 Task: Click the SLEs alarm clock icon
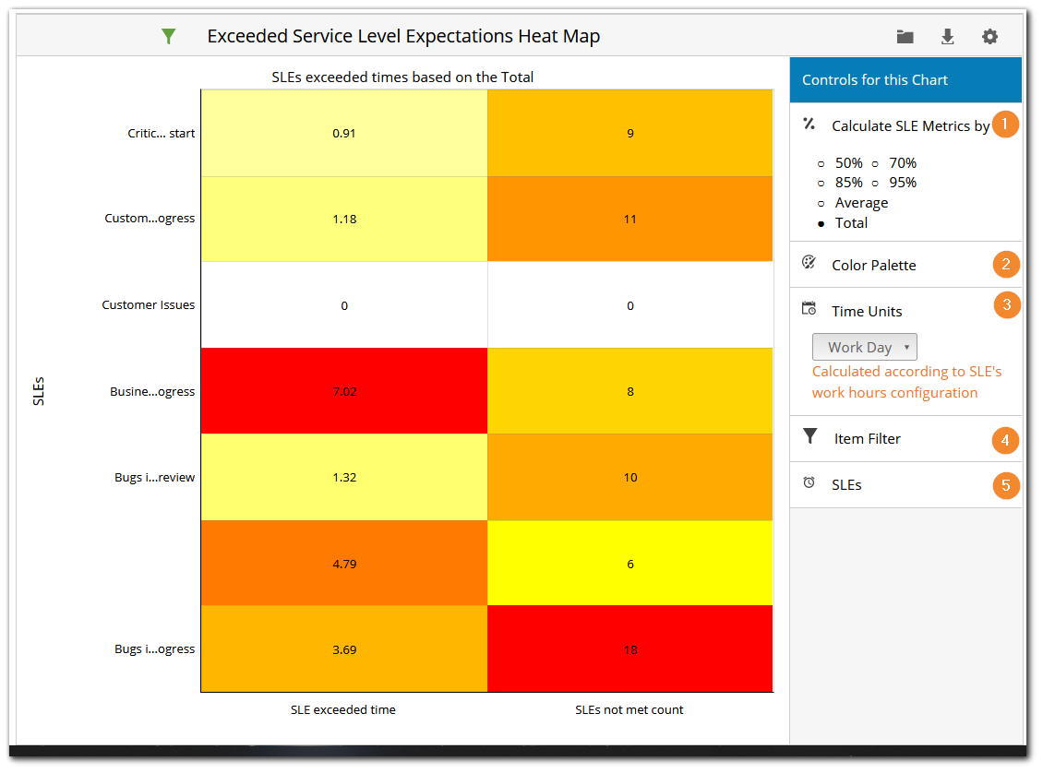809,482
